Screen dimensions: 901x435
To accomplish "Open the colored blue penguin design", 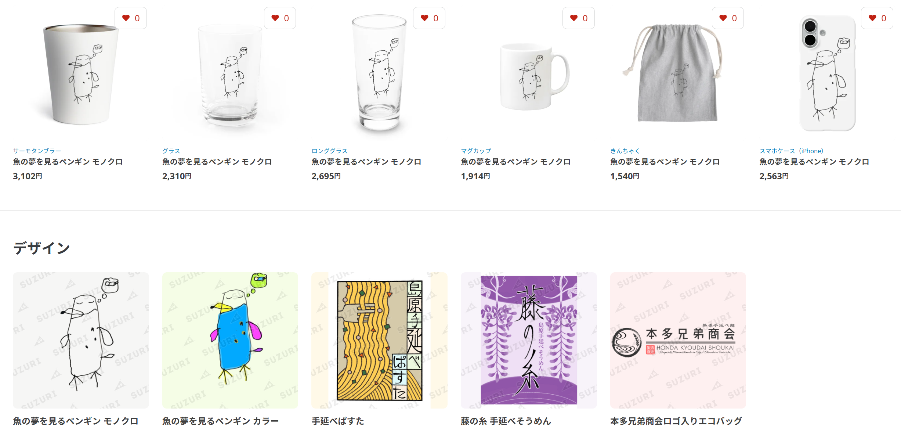I will pyautogui.click(x=230, y=340).
